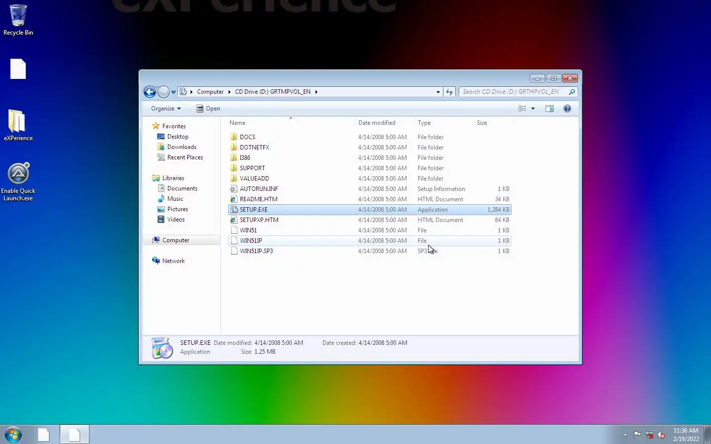Click the active Explorer taskbar button

[x=75, y=435]
